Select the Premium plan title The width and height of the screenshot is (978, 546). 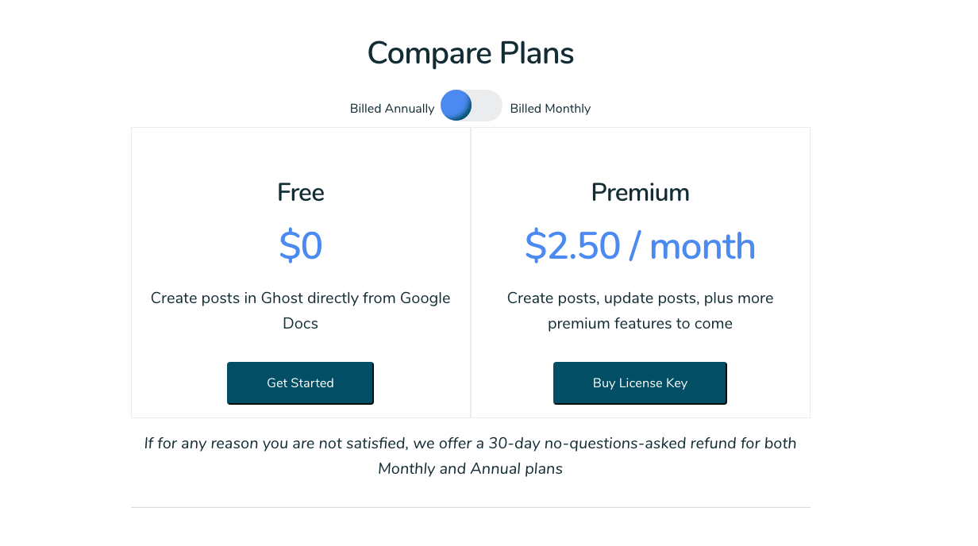(641, 192)
